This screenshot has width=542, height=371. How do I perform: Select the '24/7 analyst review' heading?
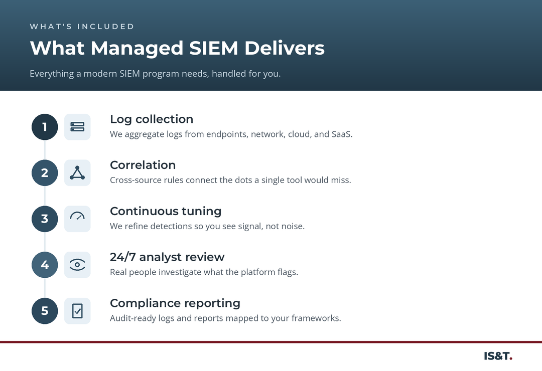tap(167, 257)
